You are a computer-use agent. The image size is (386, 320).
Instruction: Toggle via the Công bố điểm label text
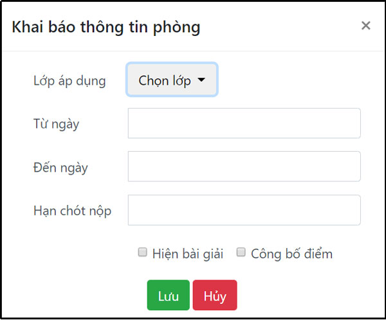(x=291, y=254)
